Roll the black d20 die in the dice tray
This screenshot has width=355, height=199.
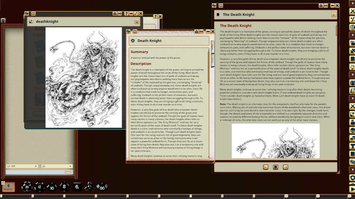pos(26,187)
